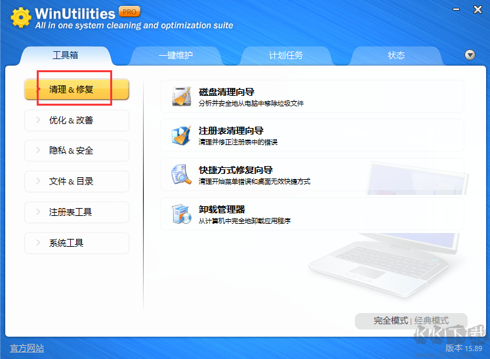Image resolution: width=490 pixels, height=359 pixels.
Task: Expand the 文件 & 目录 category
Action: coord(77,181)
